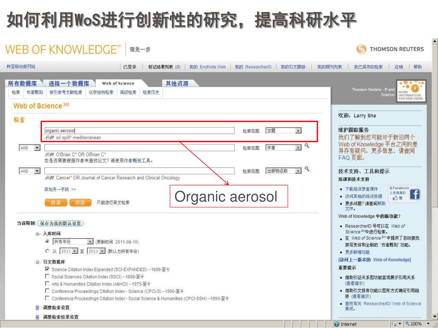This screenshot has height=328, width=438.
Task: Switch to the 其他资源 tab
Action: (x=177, y=83)
